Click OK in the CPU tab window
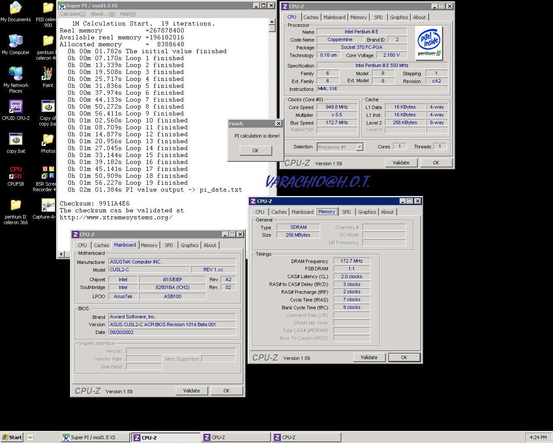553x443 pixels. tap(435, 163)
